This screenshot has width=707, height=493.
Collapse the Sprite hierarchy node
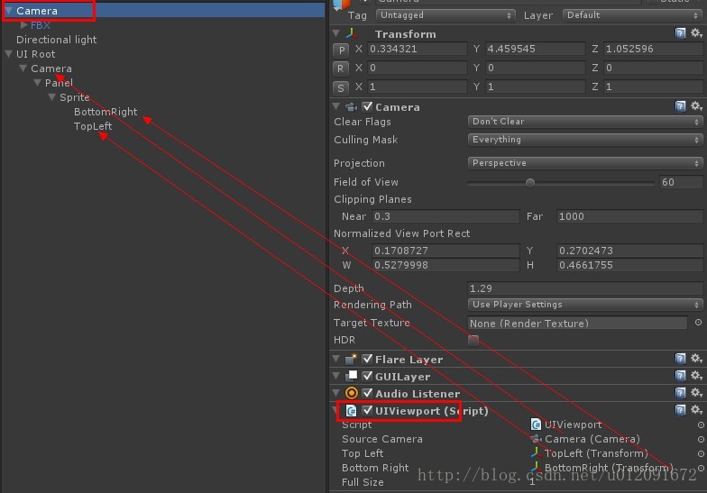click(x=52, y=97)
